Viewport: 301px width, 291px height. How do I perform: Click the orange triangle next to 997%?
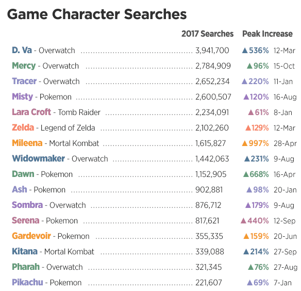click(244, 143)
